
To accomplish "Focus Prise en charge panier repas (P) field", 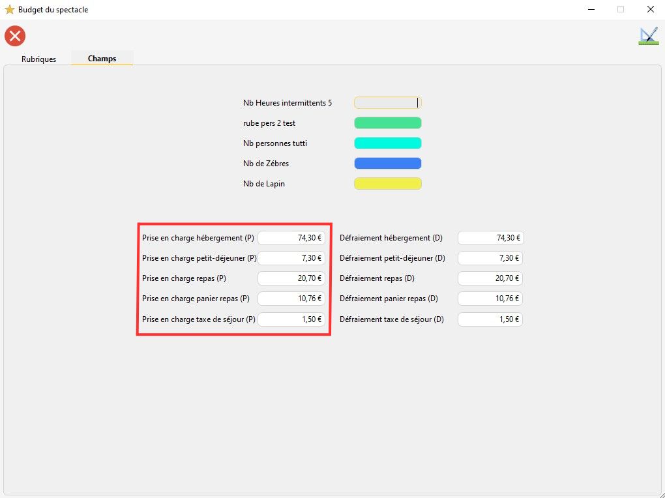I will pos(291,299).
